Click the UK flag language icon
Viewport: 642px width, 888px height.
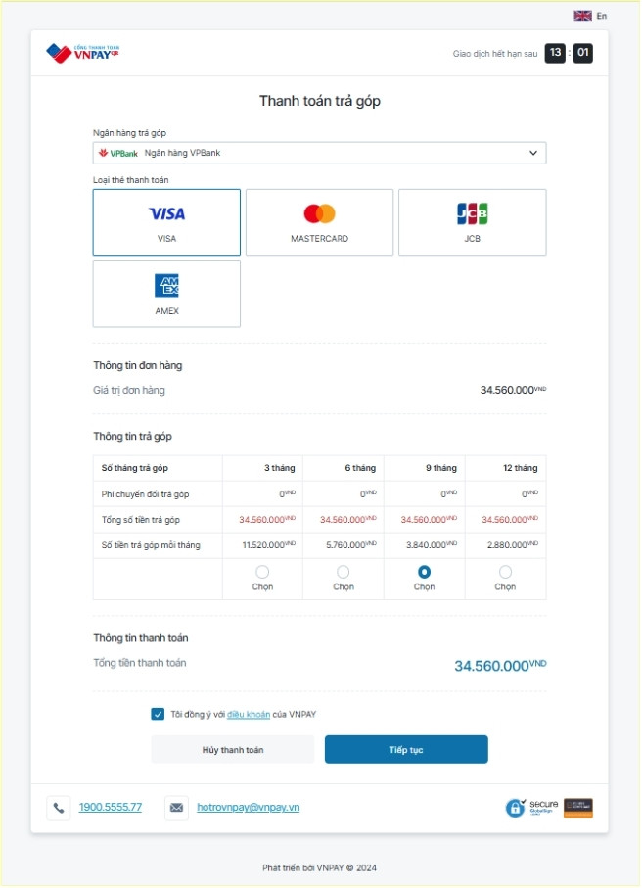[582, 16]
